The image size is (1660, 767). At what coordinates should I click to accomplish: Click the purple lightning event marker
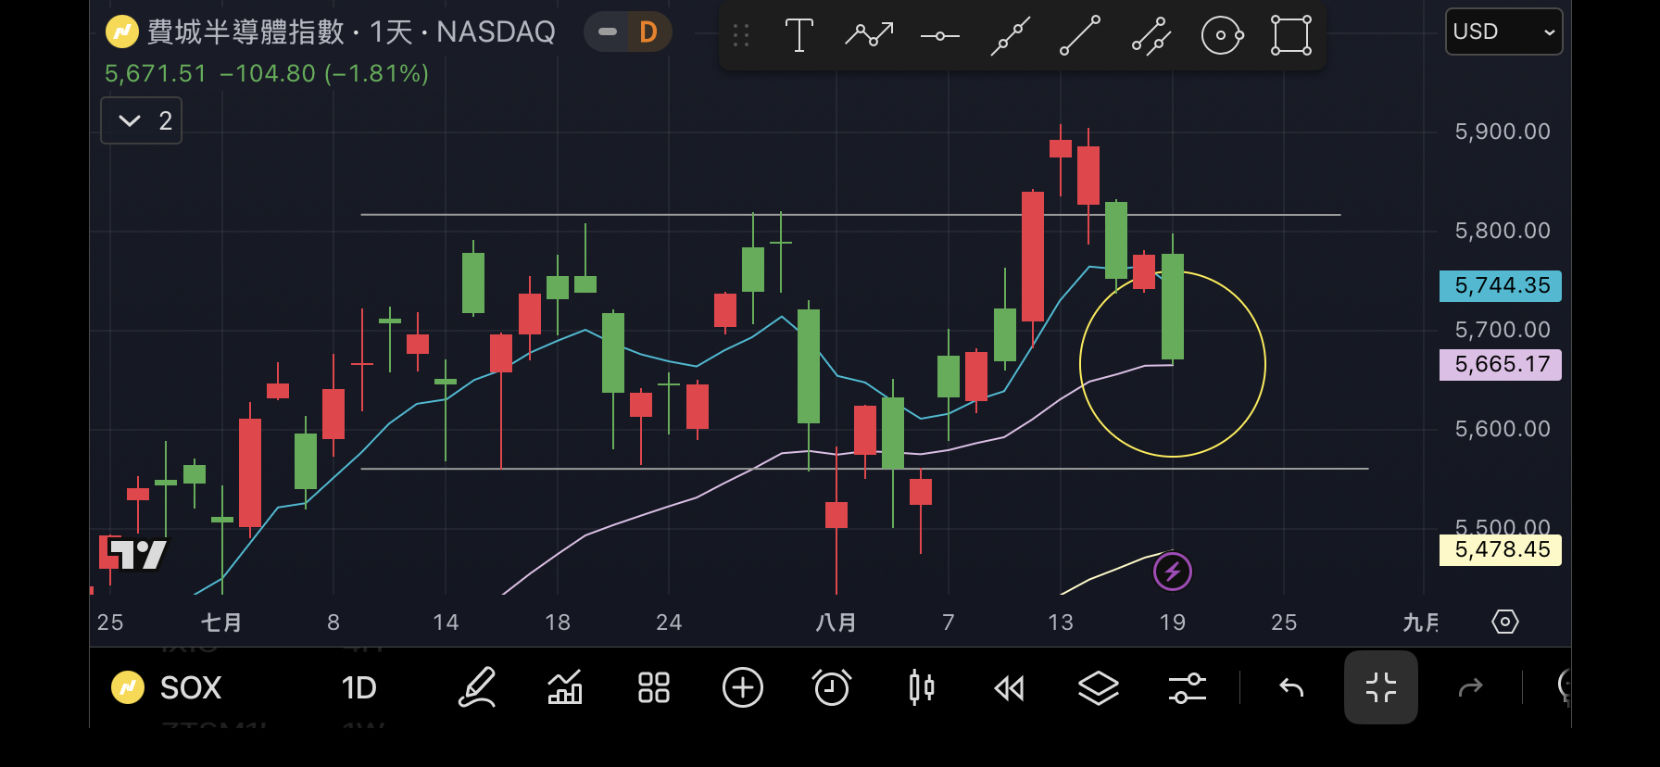1173,572
